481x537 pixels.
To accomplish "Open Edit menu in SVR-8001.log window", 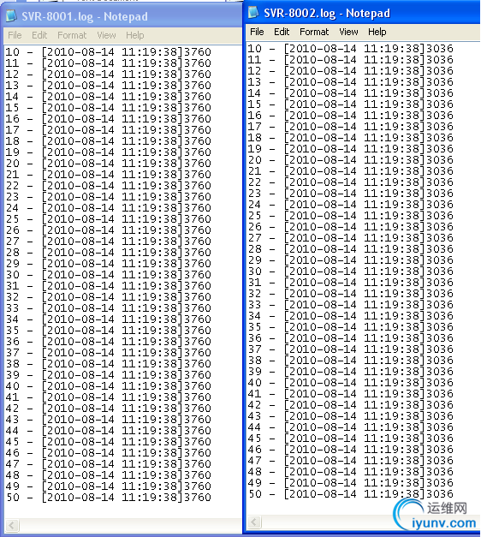I will click(x=39, y=35).
